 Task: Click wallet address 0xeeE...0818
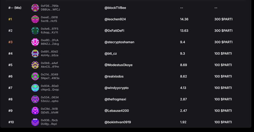pos(49,17)
